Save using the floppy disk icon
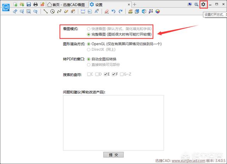 click(29, 4)
